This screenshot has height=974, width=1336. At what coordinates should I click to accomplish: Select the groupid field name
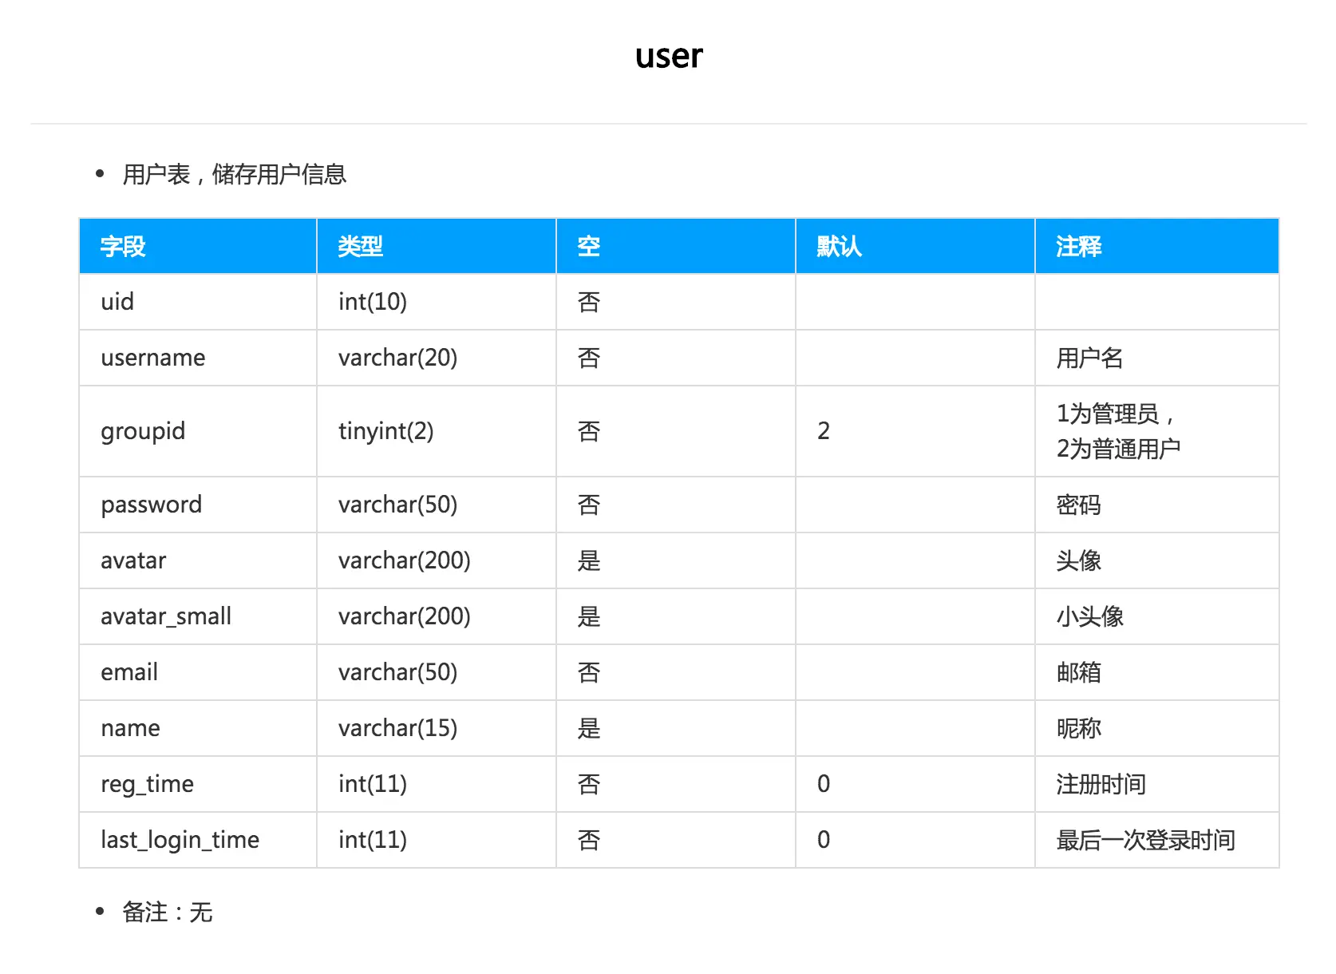click(x=144, y=431)
